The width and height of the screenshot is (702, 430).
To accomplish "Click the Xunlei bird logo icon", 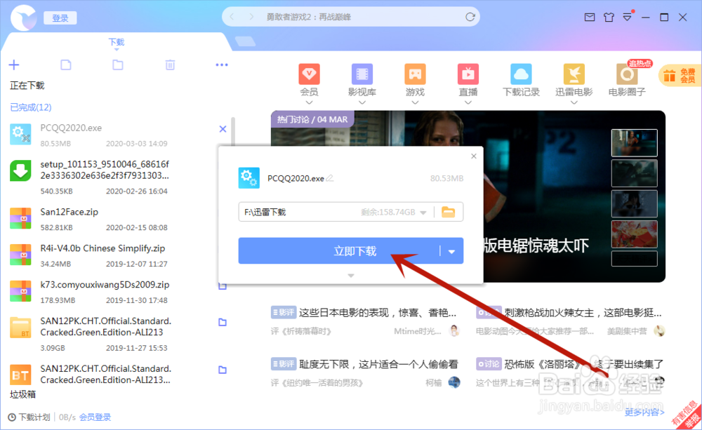I will 23,18.
